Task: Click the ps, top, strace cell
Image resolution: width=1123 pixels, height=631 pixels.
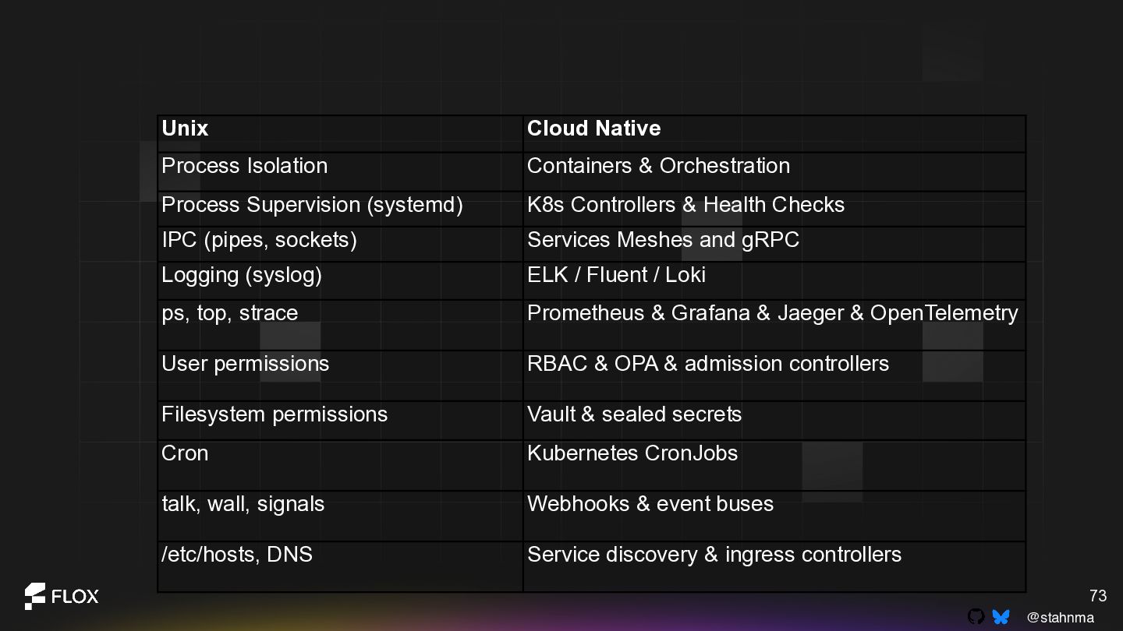Action: [x=340, y=325]
